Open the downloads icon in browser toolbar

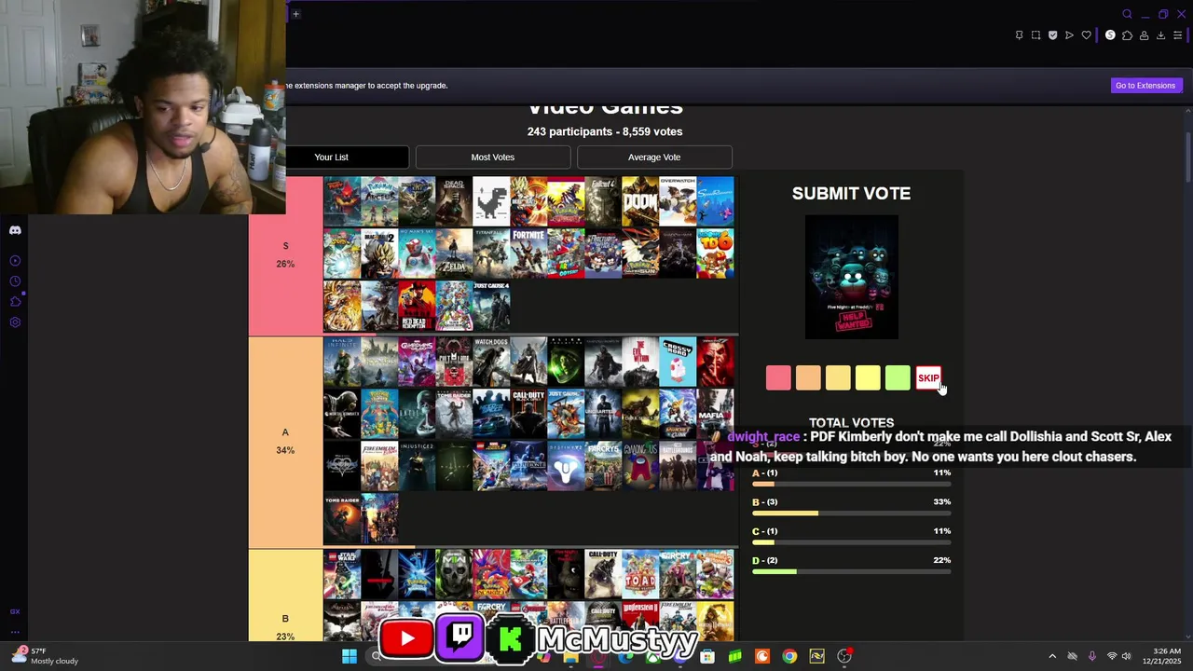1160,35
